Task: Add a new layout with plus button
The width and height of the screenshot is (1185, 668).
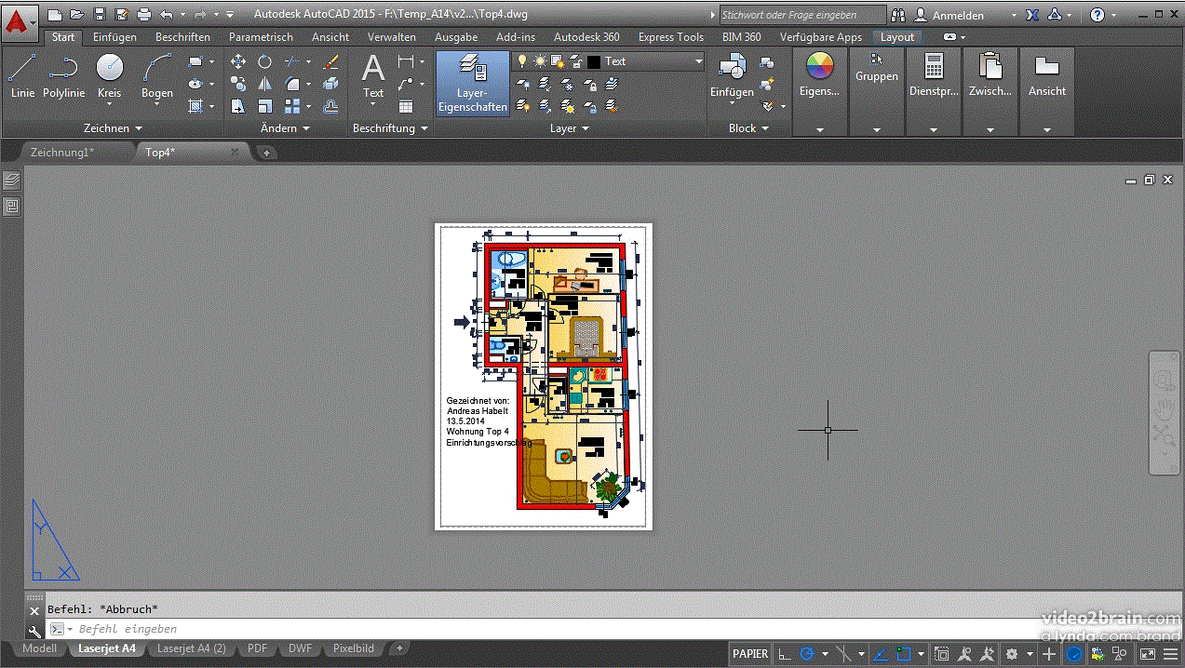Action: 399,648
